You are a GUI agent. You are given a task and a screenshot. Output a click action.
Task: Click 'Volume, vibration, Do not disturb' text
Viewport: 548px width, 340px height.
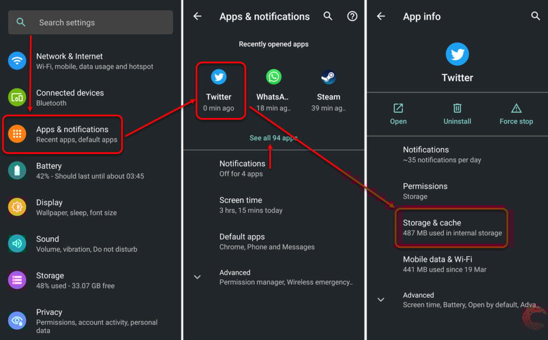[x=87, y=249]
